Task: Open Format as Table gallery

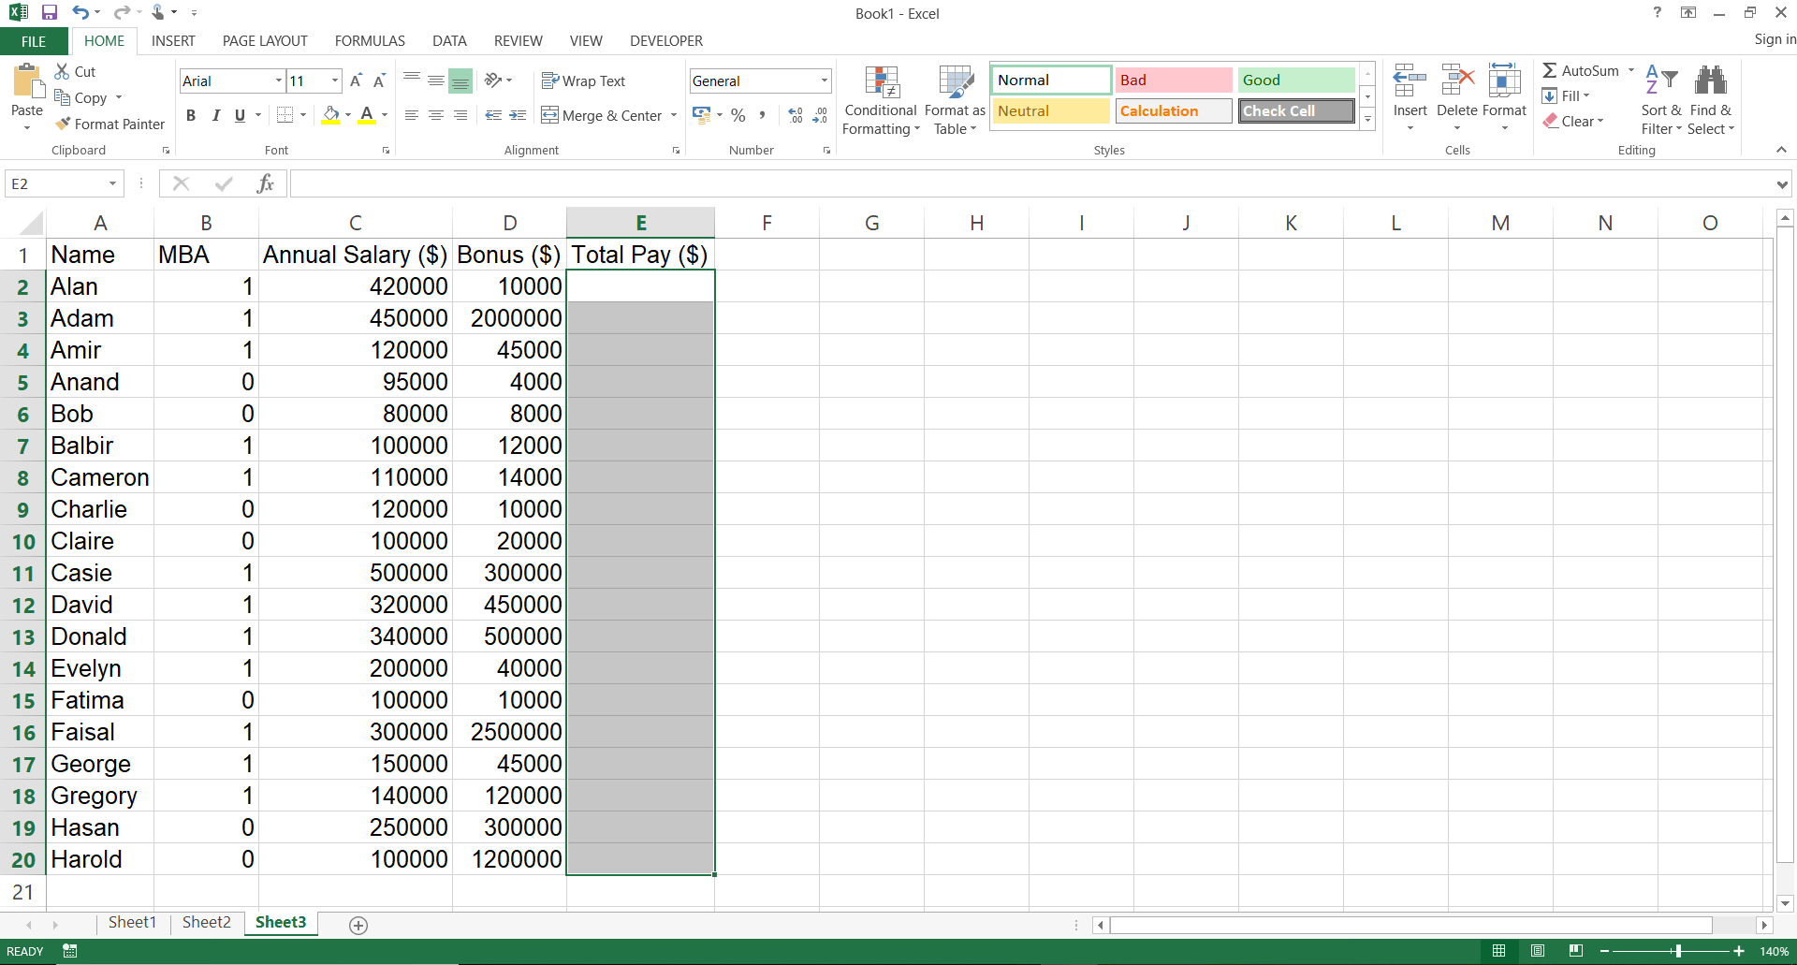Action: tap(955, 101)
